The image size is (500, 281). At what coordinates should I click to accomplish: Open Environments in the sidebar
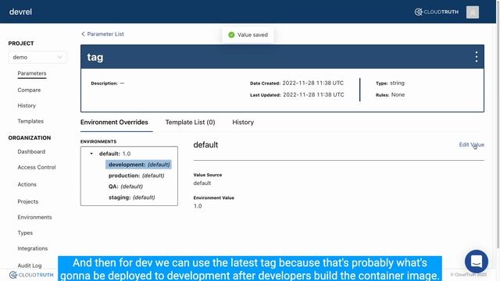click(34, 217)
